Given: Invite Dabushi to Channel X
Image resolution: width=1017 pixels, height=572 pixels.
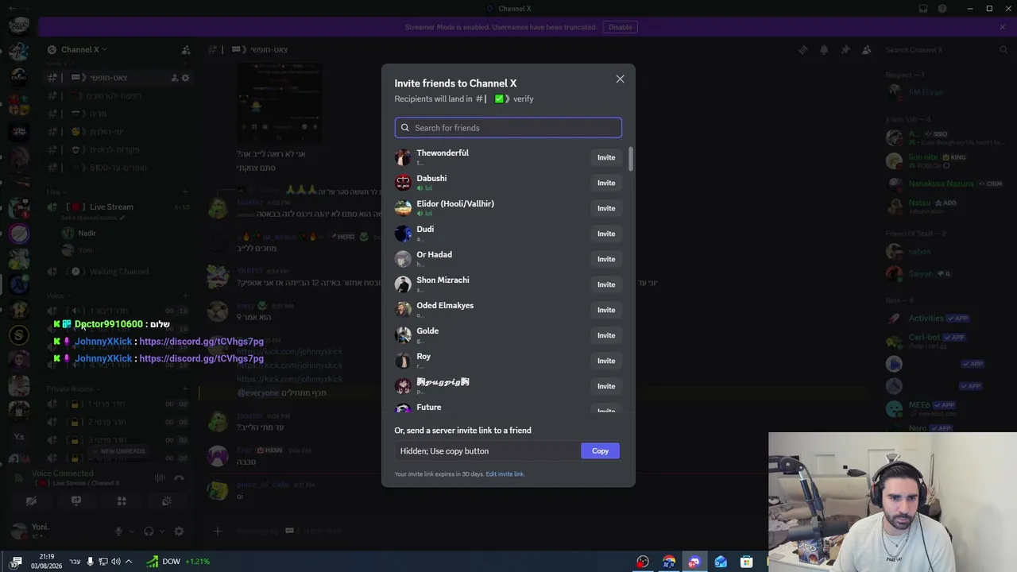Looking at the screenshot, I should click(606, 183).
